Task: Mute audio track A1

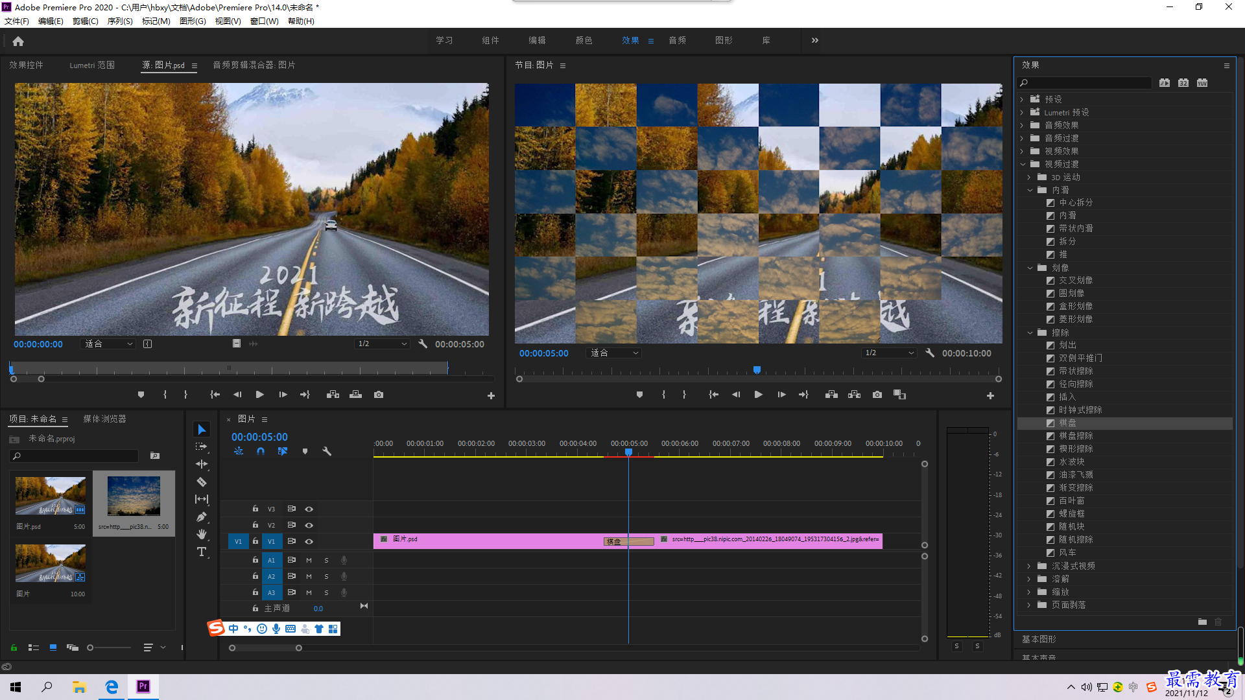Action: (x=309, y=560)
